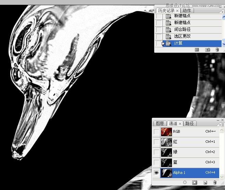The height and width of the screenshot is (190, 225).
Task: Click the 闭合路径 history state icon
Action: [x=168, y=29]
